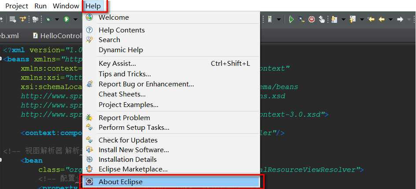Click the hand pointer toolbar icon

tap(322, 19)
